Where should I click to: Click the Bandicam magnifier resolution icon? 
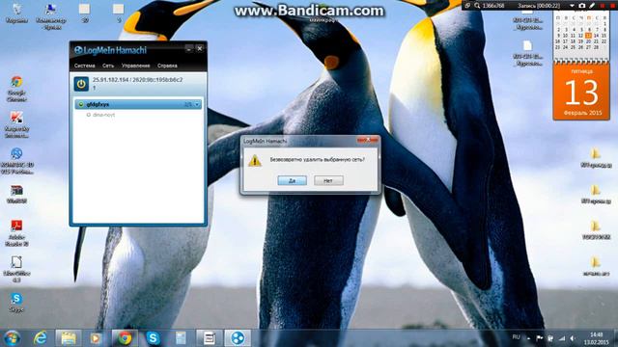[477, 6]
